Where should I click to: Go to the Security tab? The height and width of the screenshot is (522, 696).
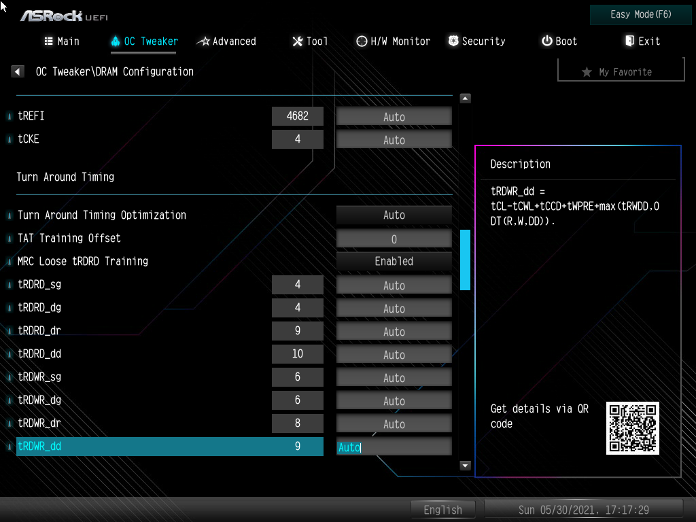click(476, 41)
